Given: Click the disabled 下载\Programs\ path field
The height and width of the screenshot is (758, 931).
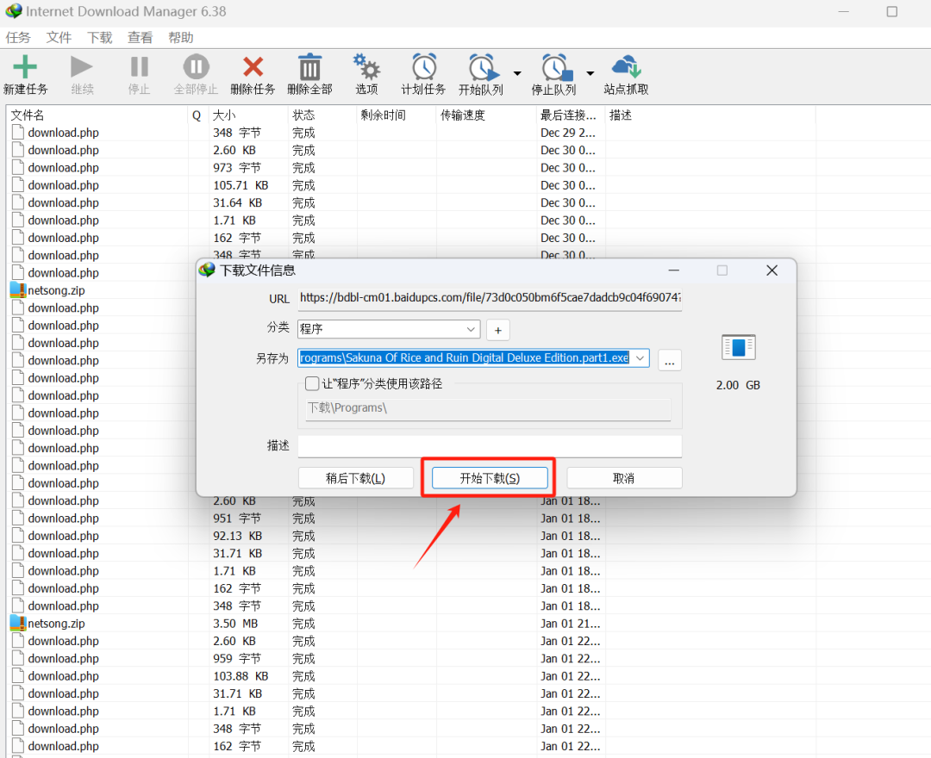Looking at the screenshot, I should point(488,408).
